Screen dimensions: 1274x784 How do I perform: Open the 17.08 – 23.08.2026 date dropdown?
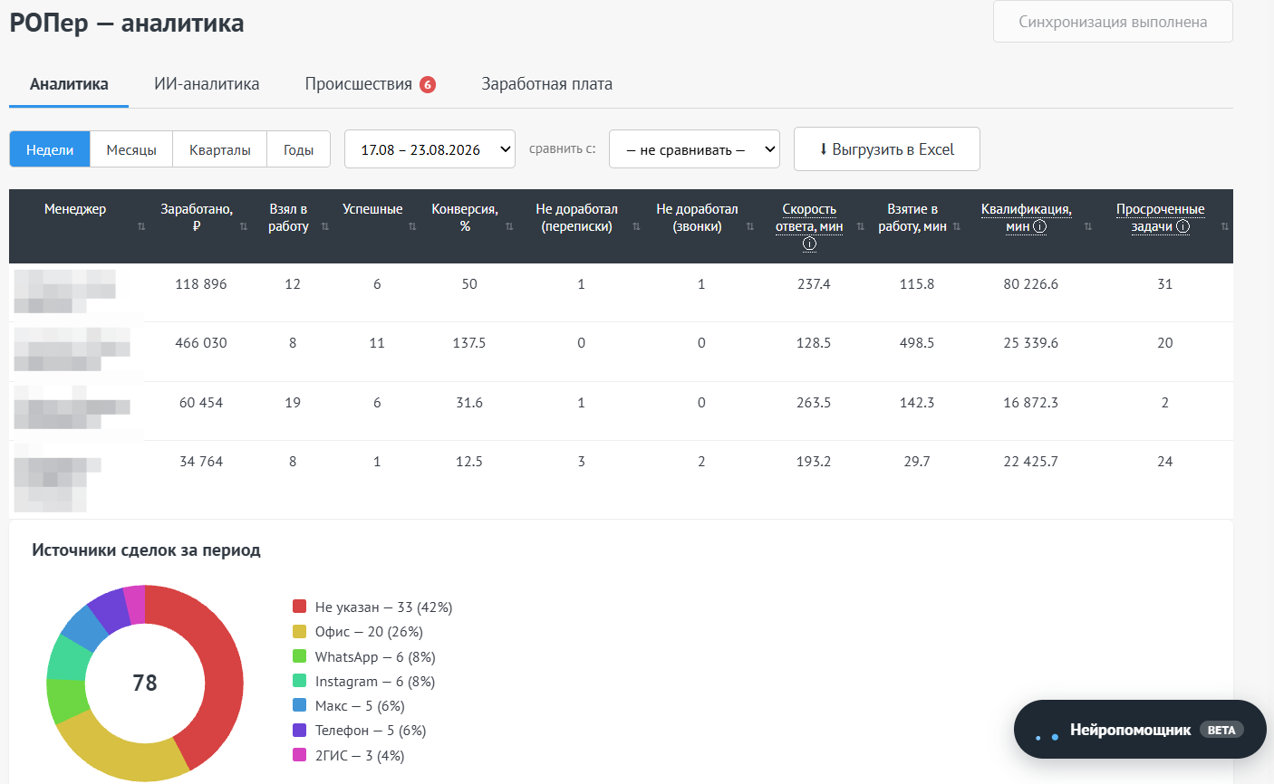point(429,149)
